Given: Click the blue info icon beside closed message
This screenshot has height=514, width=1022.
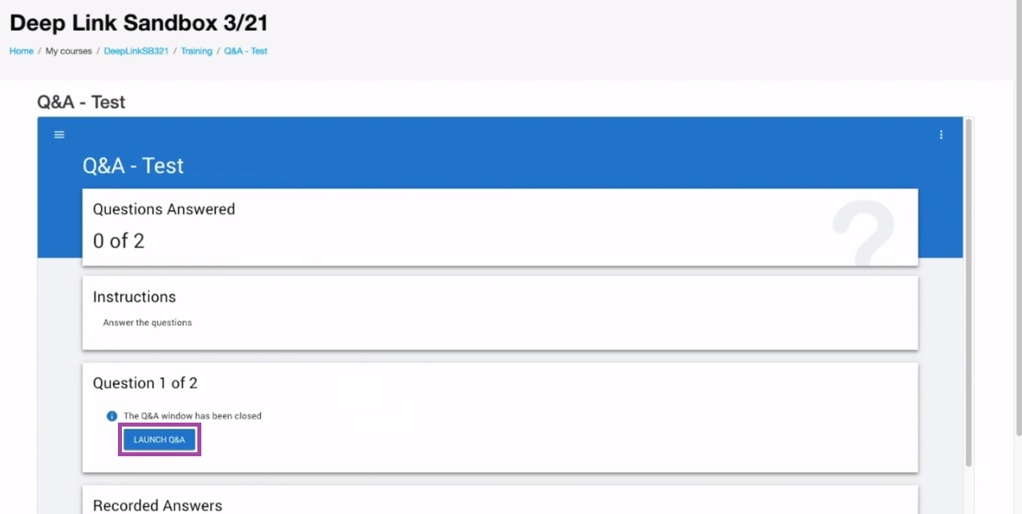Looking at the screenshot, I should pos(112,416).
